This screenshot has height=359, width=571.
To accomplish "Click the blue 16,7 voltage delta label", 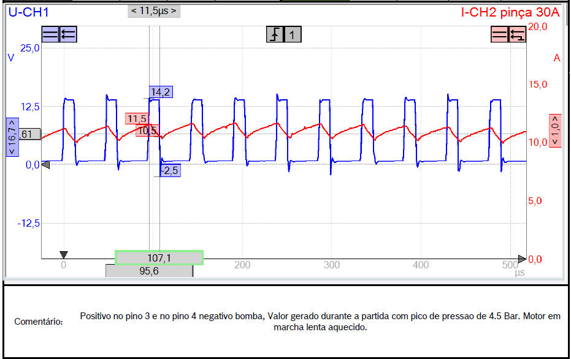I will click(12, 138).
